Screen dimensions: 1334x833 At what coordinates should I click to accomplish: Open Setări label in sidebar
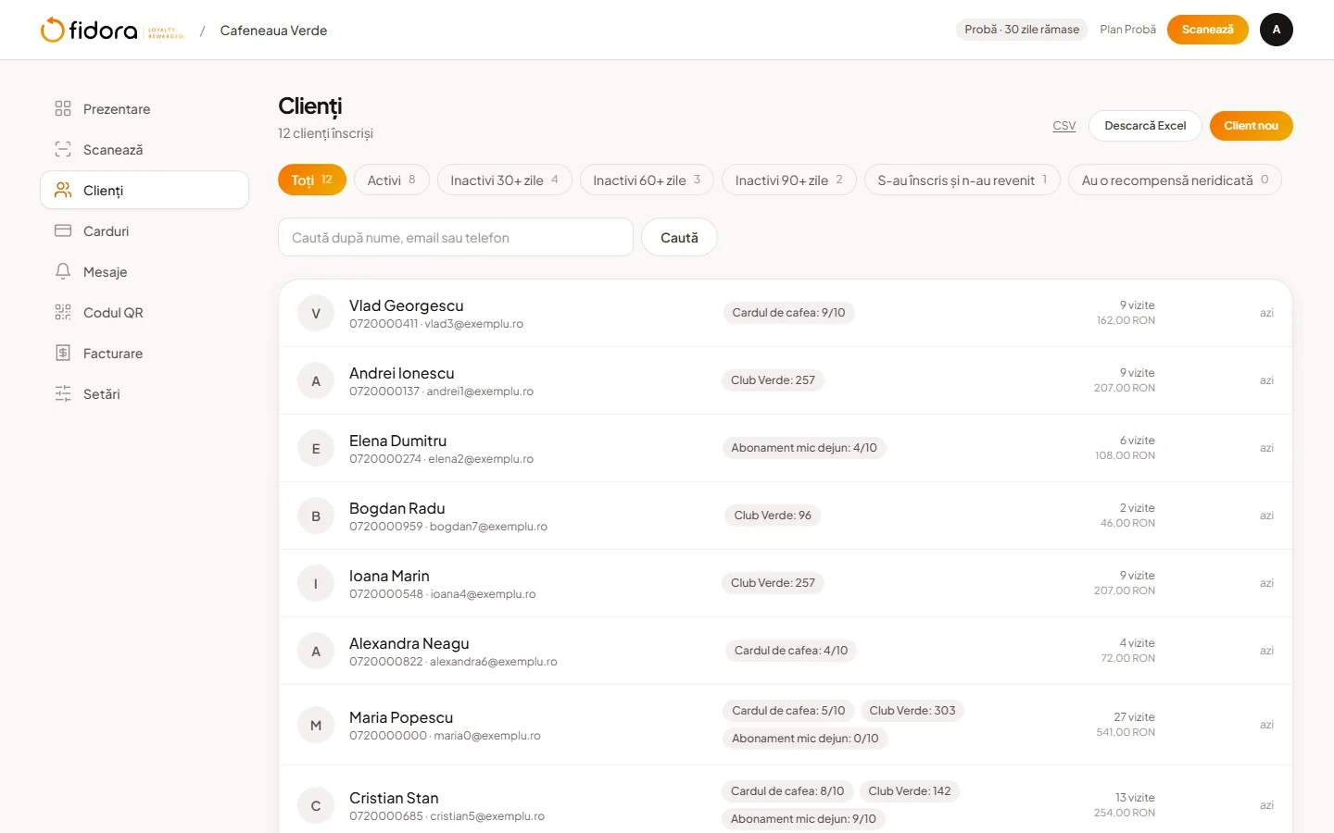click(x=102, y=394)
